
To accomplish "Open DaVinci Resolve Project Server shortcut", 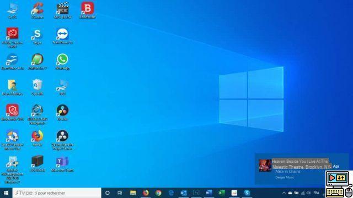I will [x=62, y=140].
